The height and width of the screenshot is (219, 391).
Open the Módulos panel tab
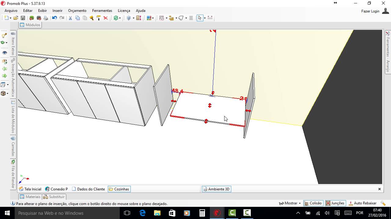tap(30, 25)
